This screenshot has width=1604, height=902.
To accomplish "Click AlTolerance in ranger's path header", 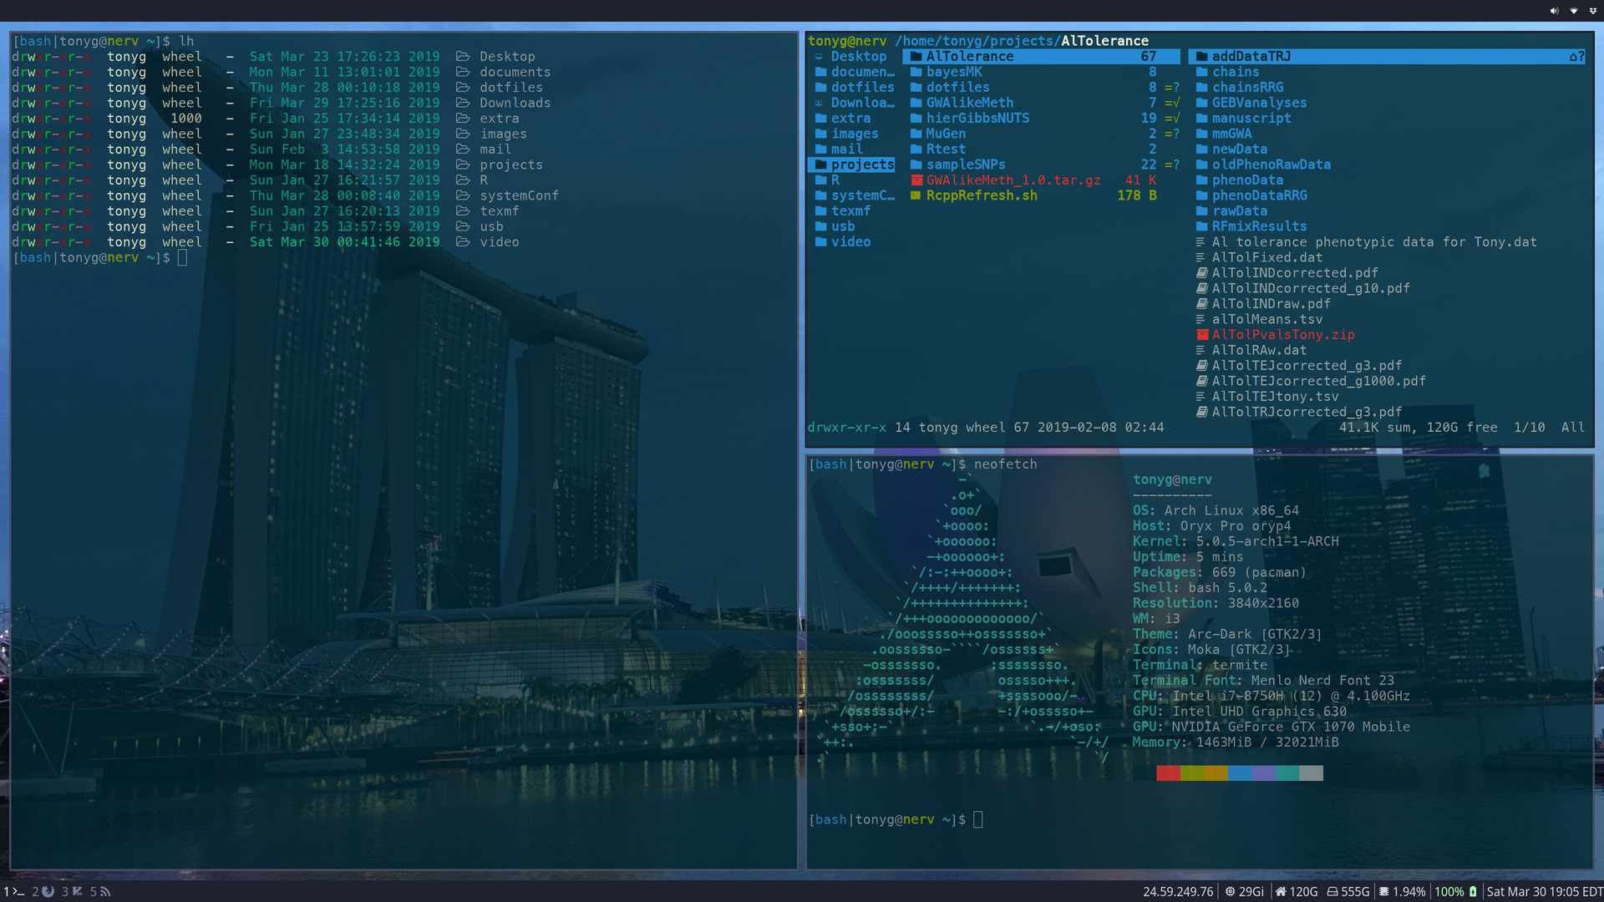I will click(x=1104, y=41).
